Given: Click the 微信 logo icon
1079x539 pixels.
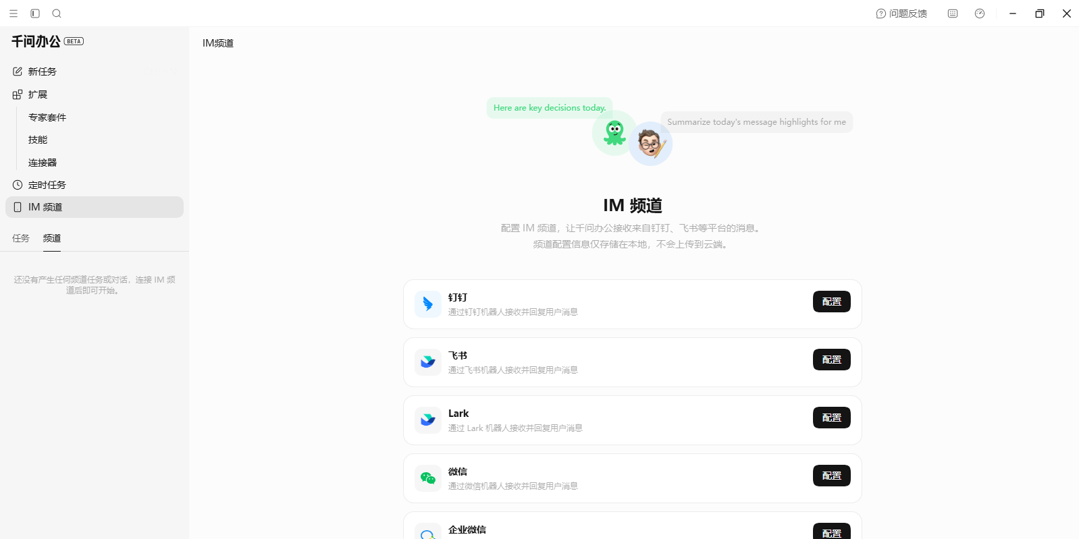Looking at the screenshot, I should click(x=428, y=478).
